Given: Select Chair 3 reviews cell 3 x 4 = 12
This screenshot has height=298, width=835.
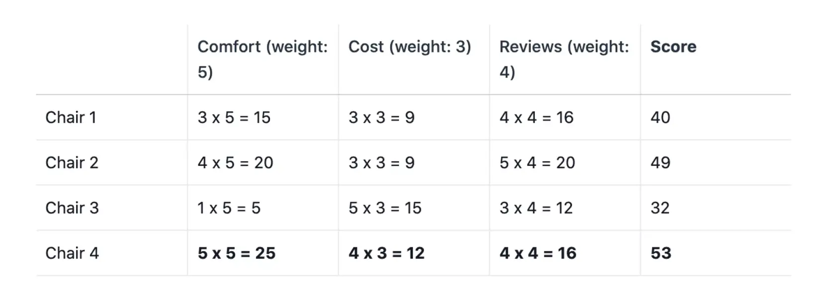Looking at the screenshot, I should (x=536, y=208).
